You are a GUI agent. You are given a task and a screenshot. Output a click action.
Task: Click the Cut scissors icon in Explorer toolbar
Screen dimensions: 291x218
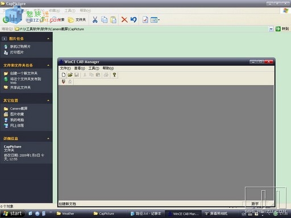coord(95,20)
